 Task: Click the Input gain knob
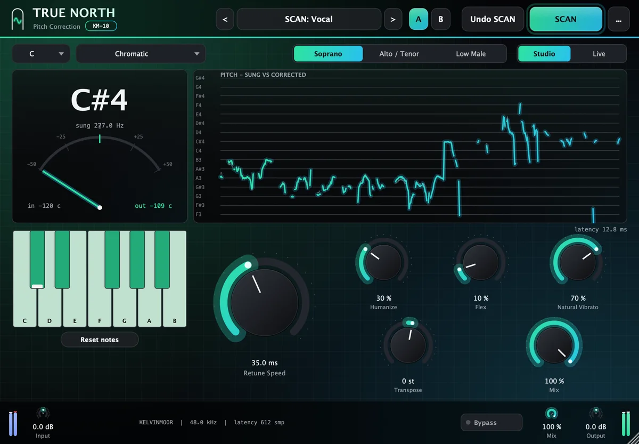43,413
